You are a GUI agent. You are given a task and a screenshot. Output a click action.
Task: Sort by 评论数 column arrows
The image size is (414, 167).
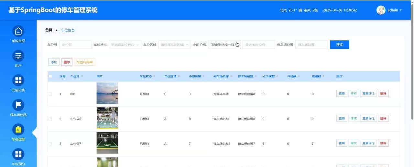(x=299, y=76)
